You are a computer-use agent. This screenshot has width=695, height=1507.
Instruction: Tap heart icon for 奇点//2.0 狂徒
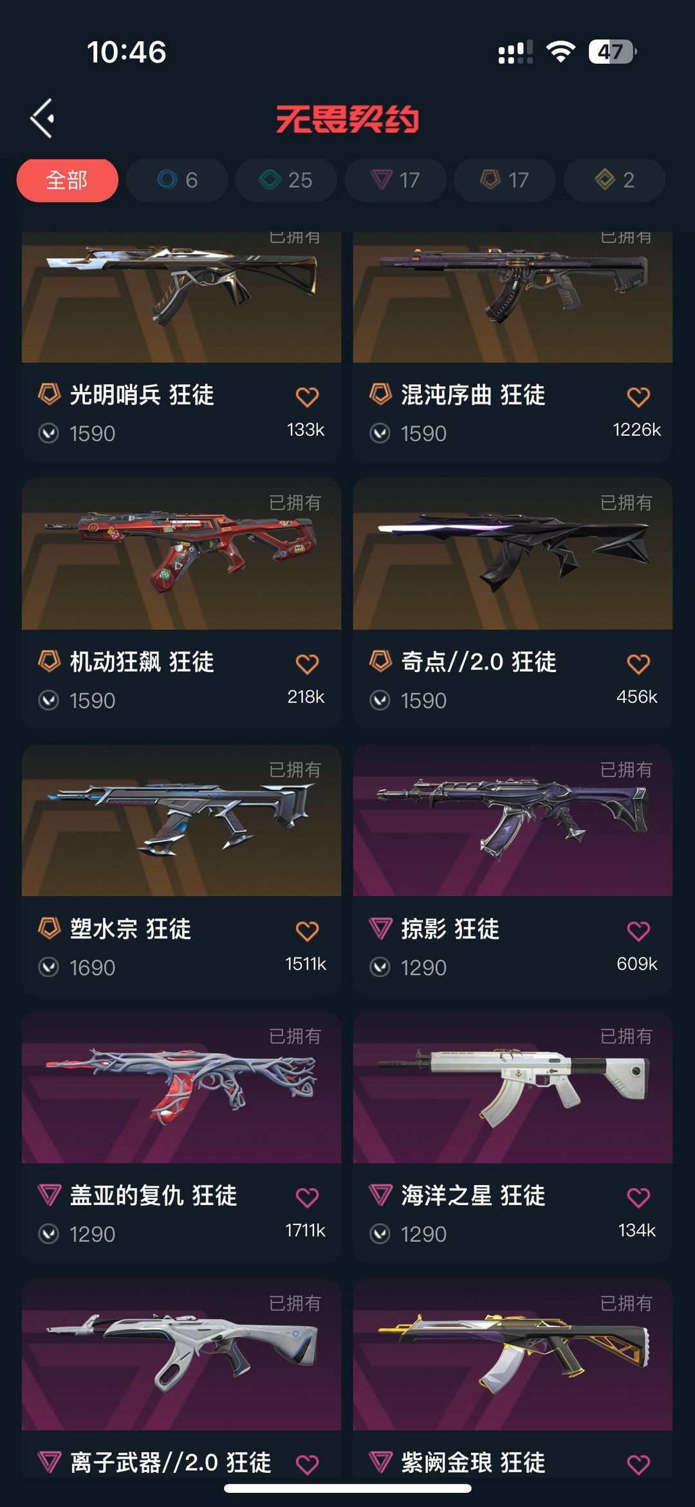(x=638, y=664)
